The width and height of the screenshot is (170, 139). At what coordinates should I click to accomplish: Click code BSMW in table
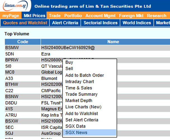[12, 48]
